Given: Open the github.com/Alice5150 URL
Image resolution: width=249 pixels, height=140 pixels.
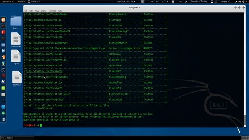Looking at the screenshot, I should point(43,20).
